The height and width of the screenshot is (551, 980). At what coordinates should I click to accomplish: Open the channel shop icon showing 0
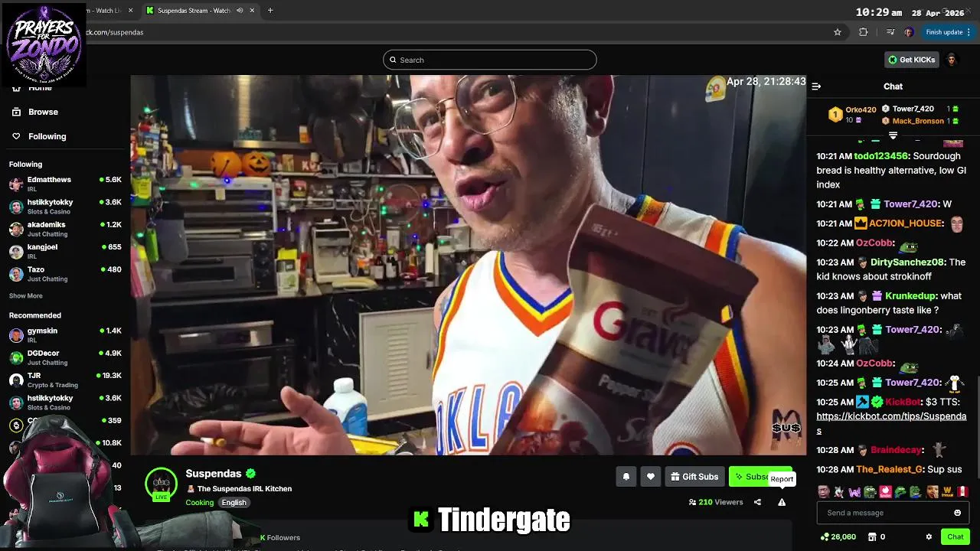(x=877, y=536)
